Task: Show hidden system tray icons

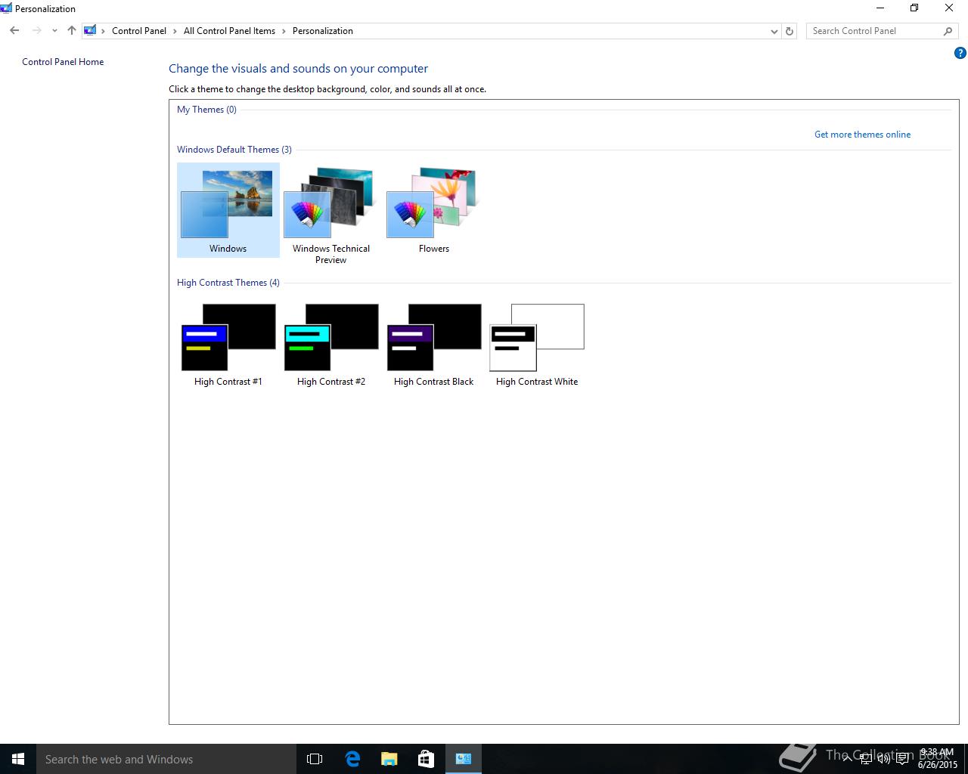Action: [848, 758]
